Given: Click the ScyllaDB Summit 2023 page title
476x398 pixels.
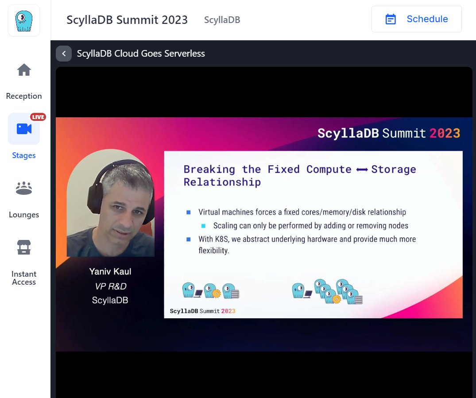Looking at the screenshot, I should coord(127,20).
